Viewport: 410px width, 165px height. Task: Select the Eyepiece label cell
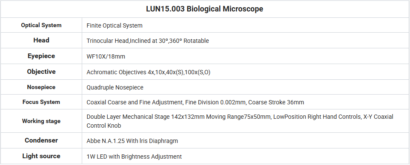41,56
